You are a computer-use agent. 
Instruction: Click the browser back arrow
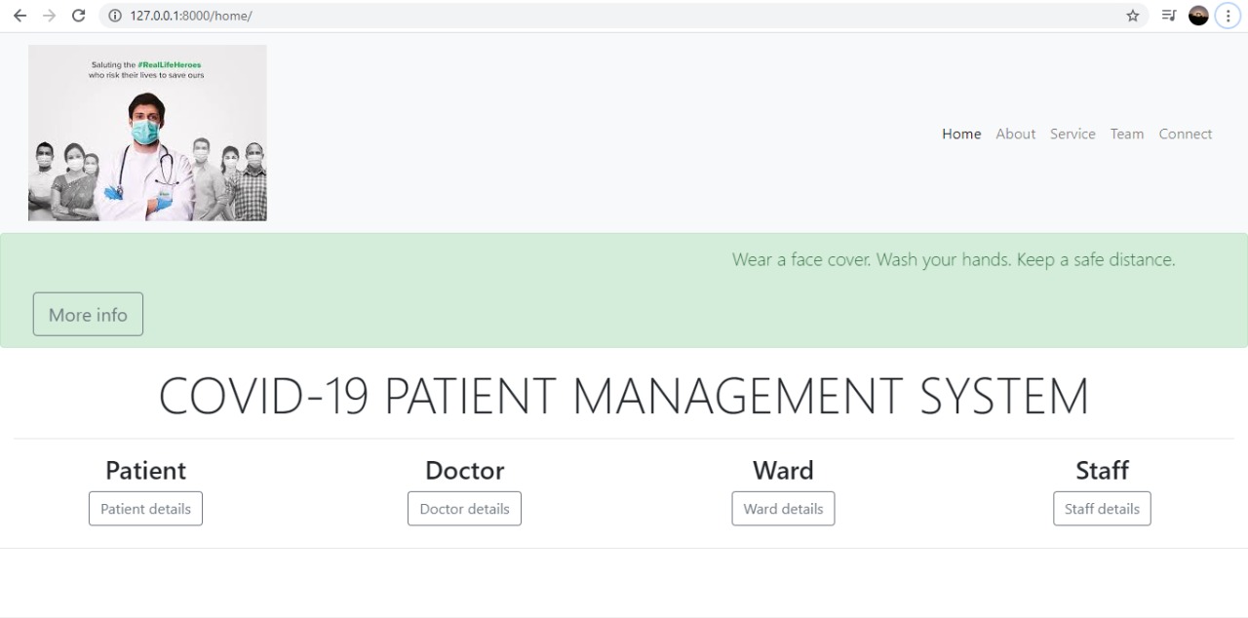(19, 16)
